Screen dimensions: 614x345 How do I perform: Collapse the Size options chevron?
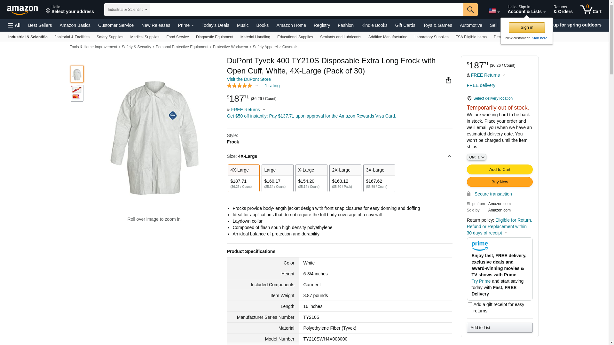click(x=449, y=156)
